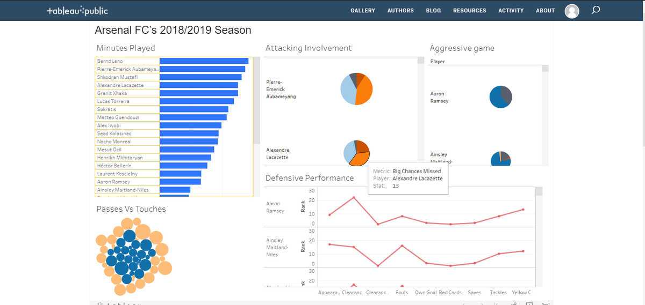Click the Appearances axis label

click(x=329, y=293)
